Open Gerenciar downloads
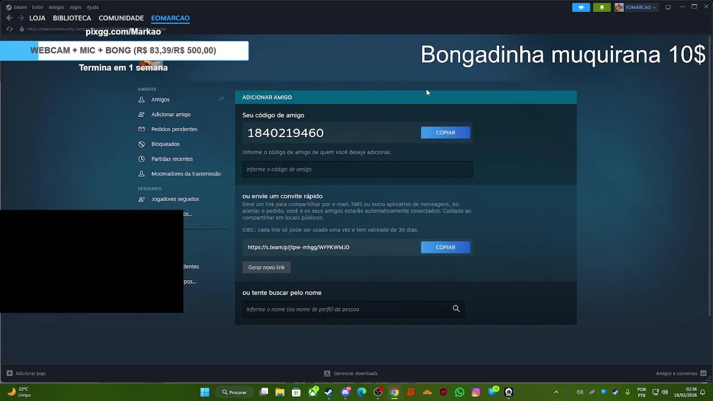The height and width of the screenshot is (401, 713). [x=351, y=373]
